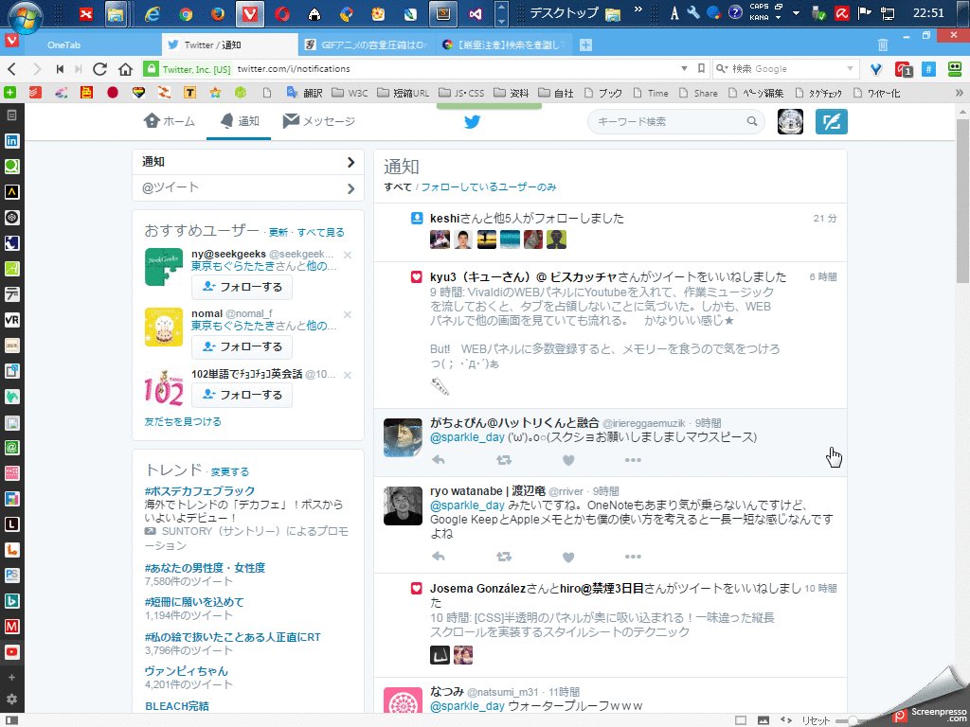Dismiss 102単語 suggested user

(348, 375)
